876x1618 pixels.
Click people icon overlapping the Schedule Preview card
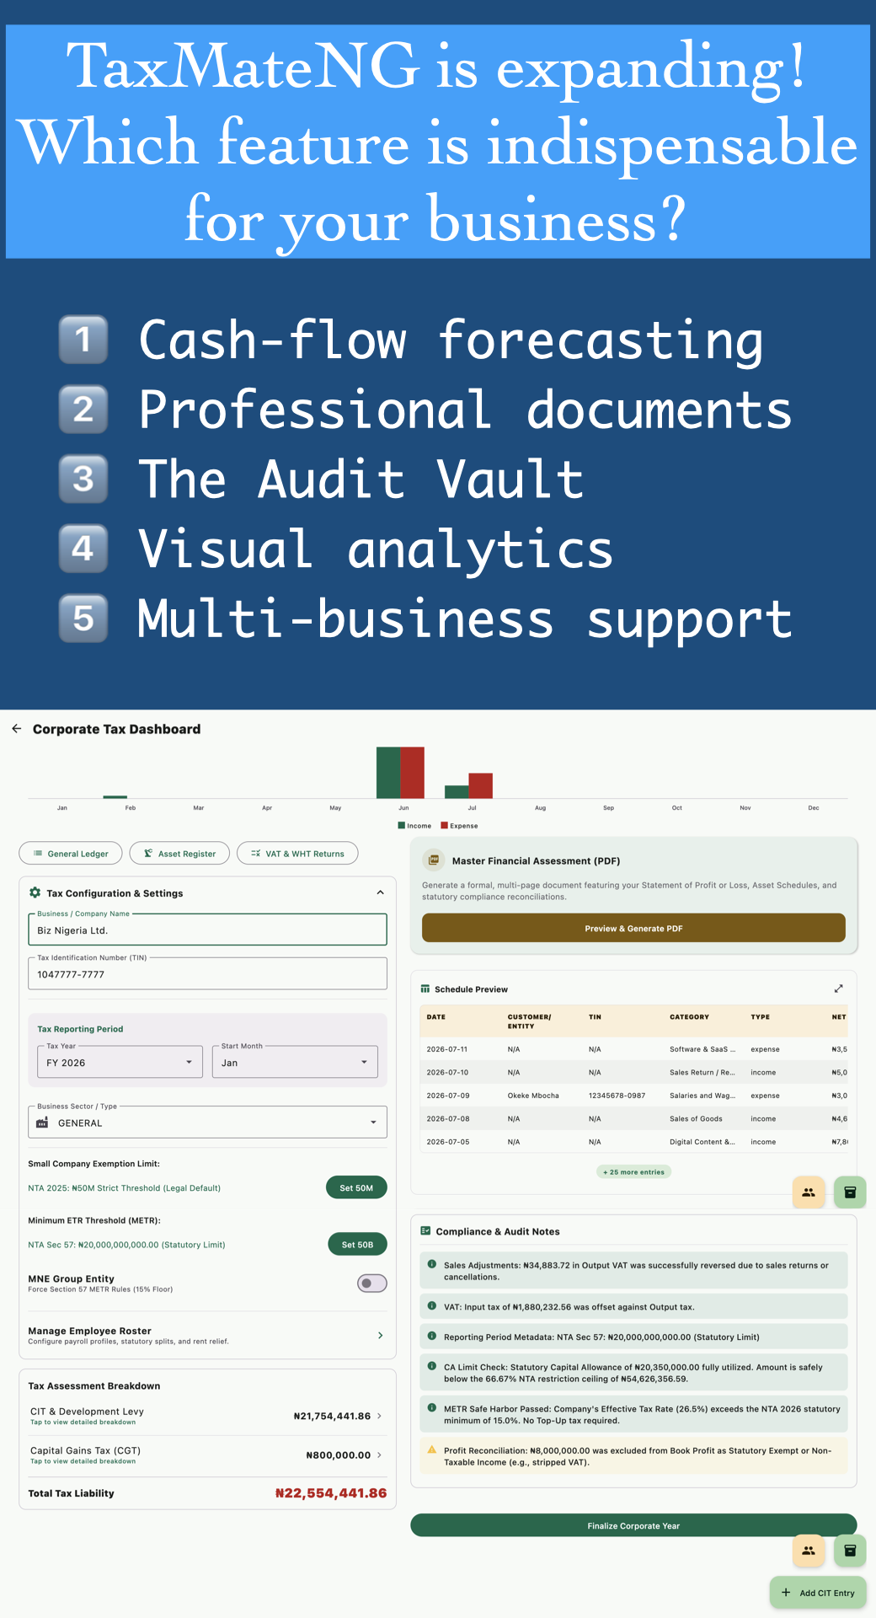[x=809, y=1192]
